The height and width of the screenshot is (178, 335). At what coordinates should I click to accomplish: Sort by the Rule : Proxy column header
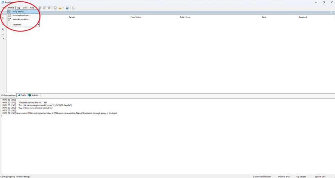pos(220,17)
